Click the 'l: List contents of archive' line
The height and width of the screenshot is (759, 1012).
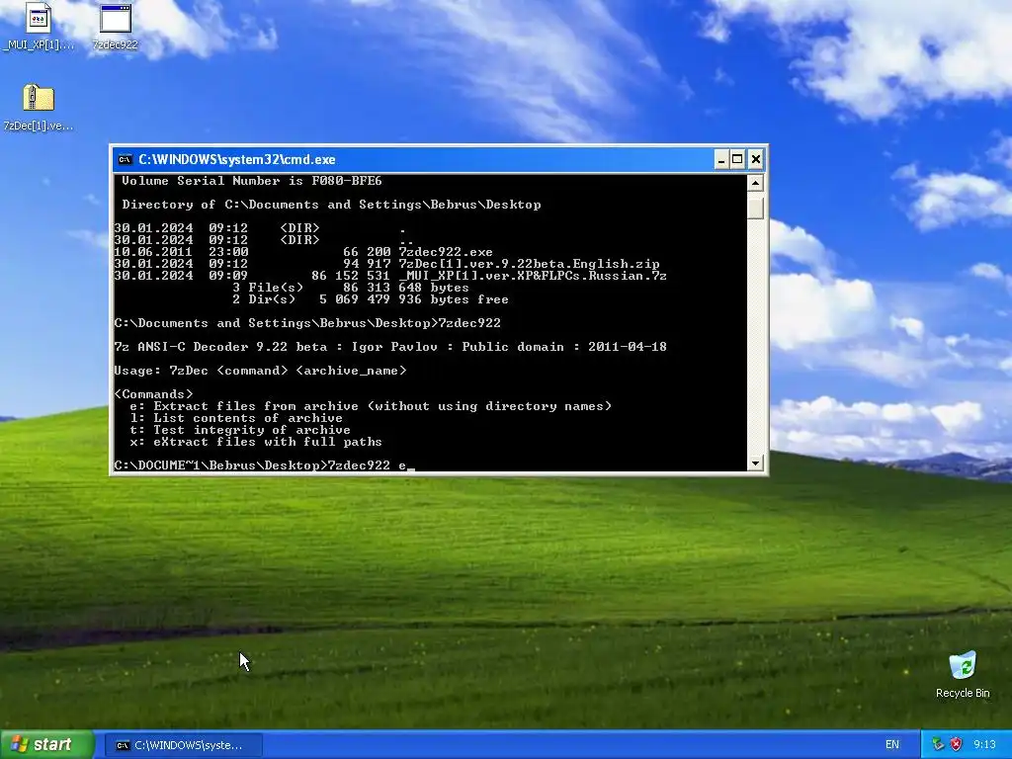[236, 418]
